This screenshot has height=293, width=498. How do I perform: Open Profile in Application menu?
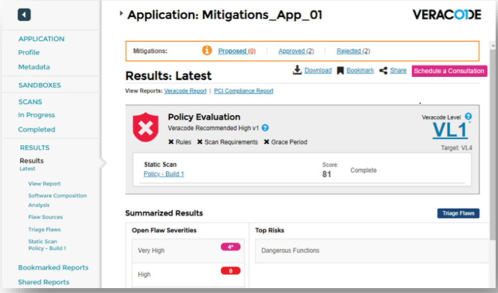[29, 52]
